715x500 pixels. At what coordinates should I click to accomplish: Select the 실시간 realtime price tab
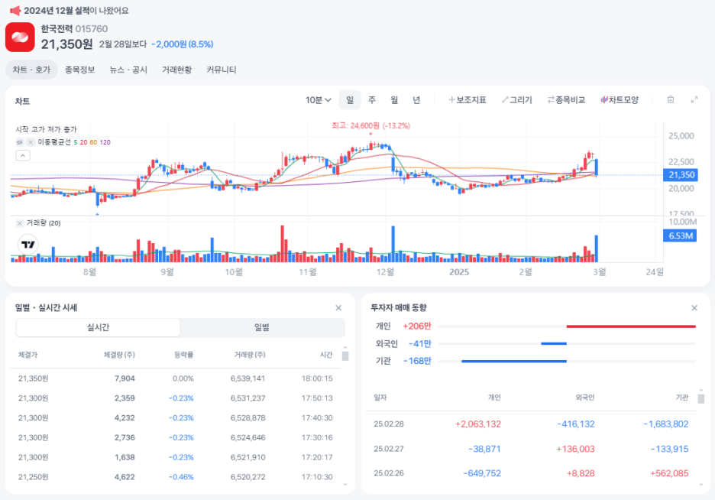(x=98, y=327)
